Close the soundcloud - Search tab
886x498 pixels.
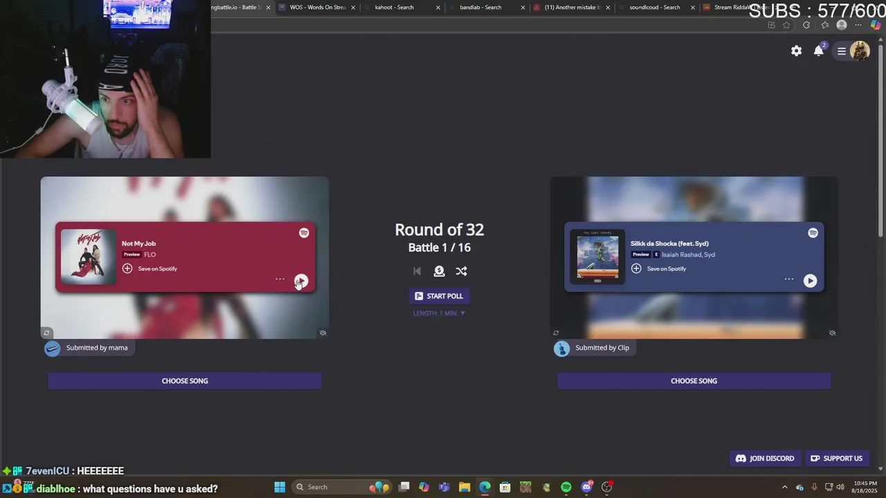(x=692, y=8)
